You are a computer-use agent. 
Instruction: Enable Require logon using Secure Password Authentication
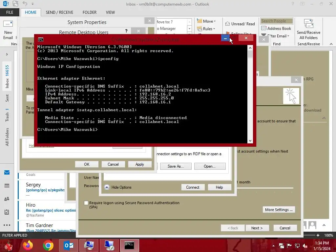(x=86, y=203)
